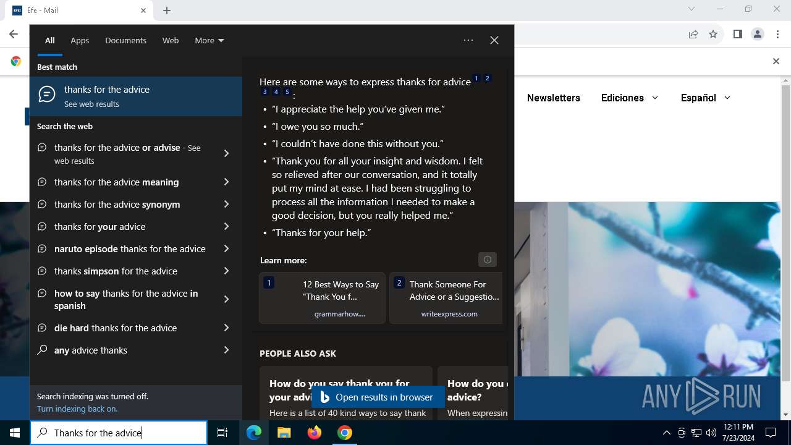
Task: Open the Windows Start menu
Action: point(15,433)
